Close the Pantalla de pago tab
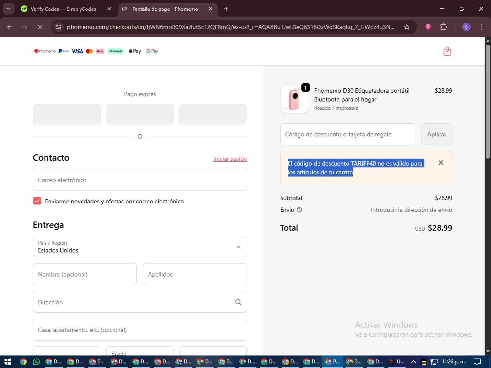 [211, 9]
